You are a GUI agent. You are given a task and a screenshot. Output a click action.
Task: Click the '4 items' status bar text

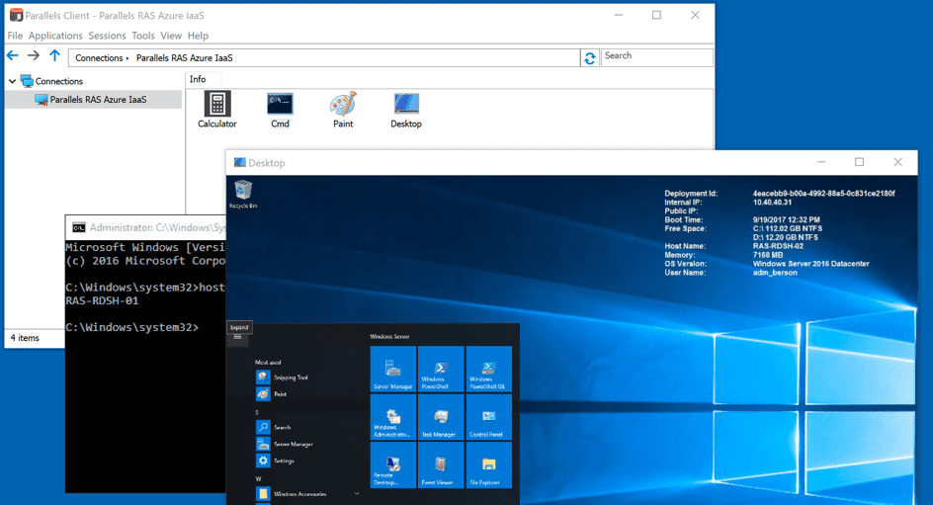[25, 338]
